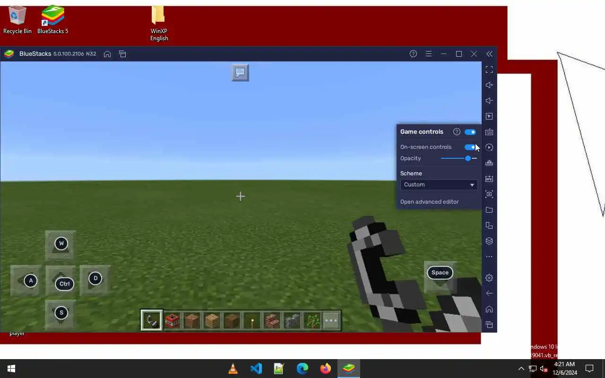Click the A left movement key

click(x=31, y=281)
